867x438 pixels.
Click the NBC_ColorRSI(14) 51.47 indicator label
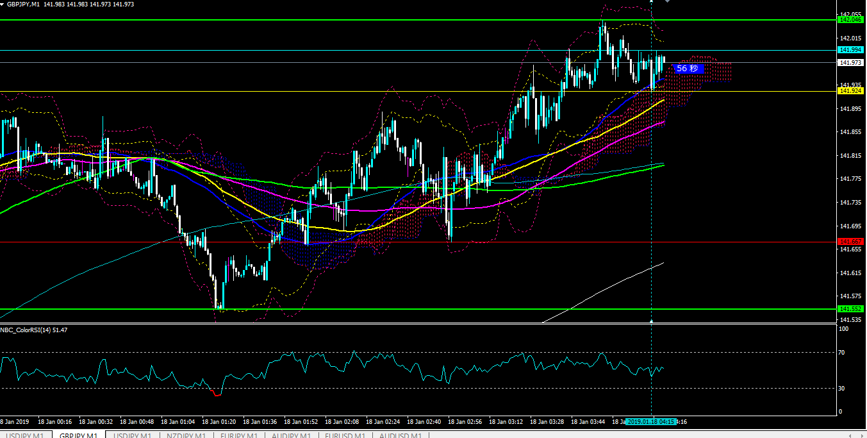pyautogui.click(x=34, y=330)
